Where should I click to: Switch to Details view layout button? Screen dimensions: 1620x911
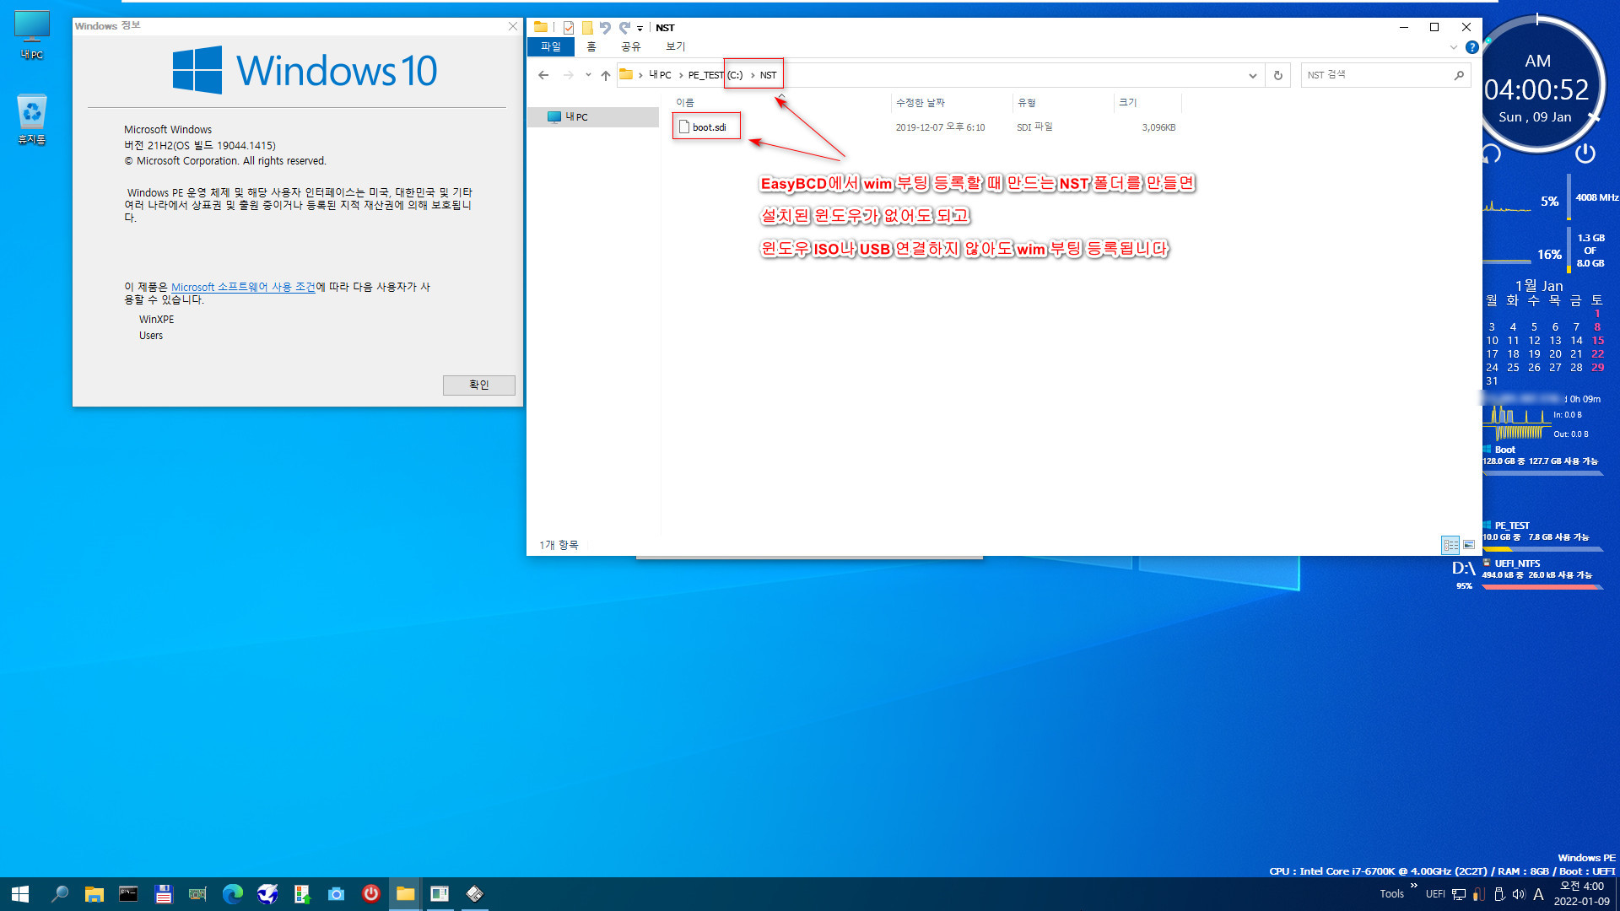(x=1450, y=545)
